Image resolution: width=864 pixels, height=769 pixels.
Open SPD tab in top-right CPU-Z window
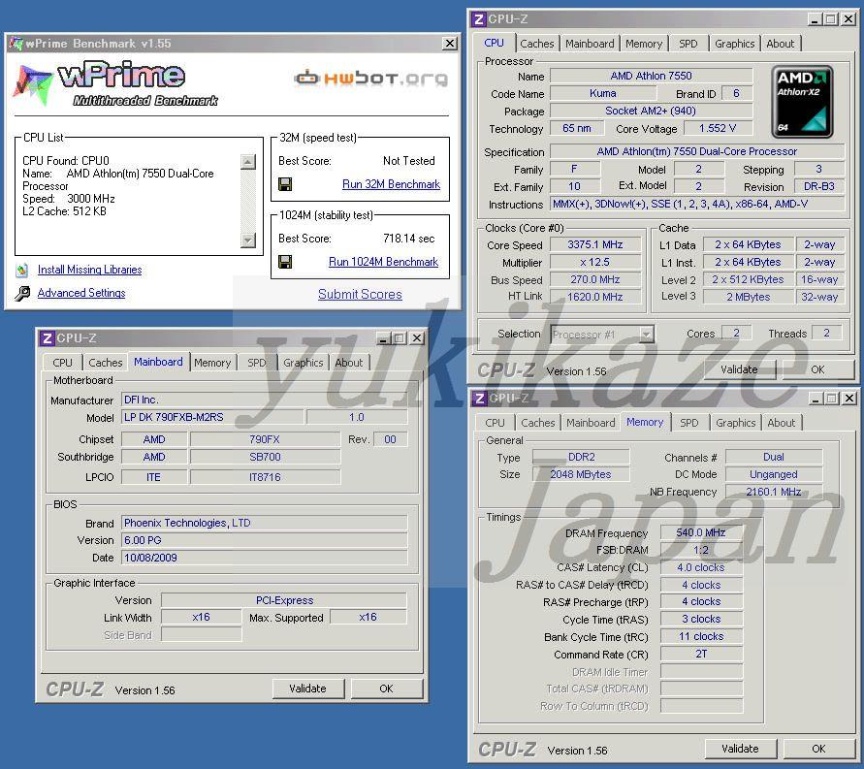pyautogui.click(x=688, y=44)
